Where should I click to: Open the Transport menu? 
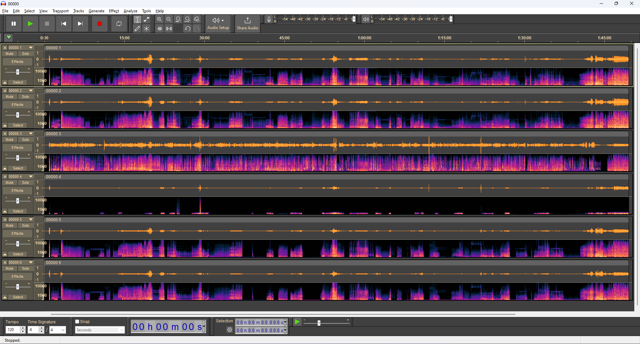coord(60,11)
